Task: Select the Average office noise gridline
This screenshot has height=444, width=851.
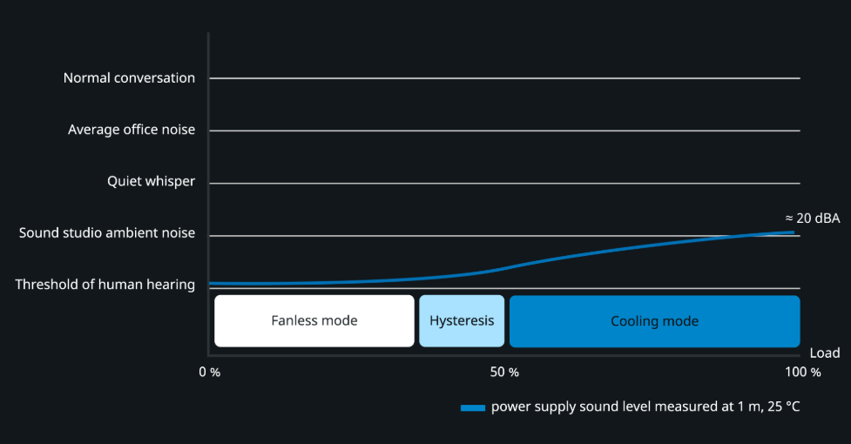Action: coord(505,131)
